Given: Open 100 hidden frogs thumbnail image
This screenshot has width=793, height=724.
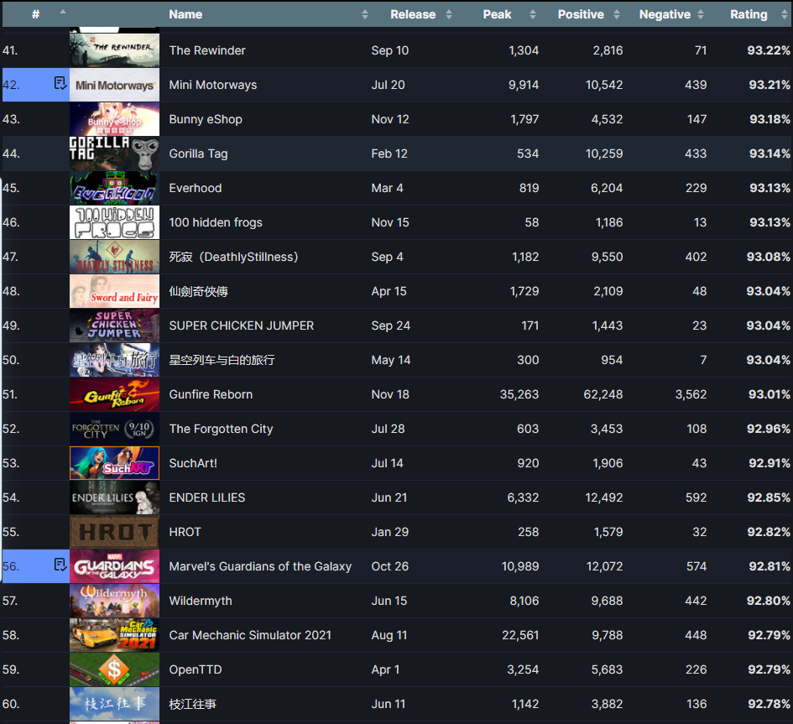Looking at the screenshot, I should (114, 222).
